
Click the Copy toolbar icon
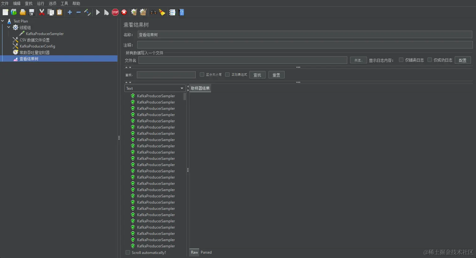[x=51, y=12]
